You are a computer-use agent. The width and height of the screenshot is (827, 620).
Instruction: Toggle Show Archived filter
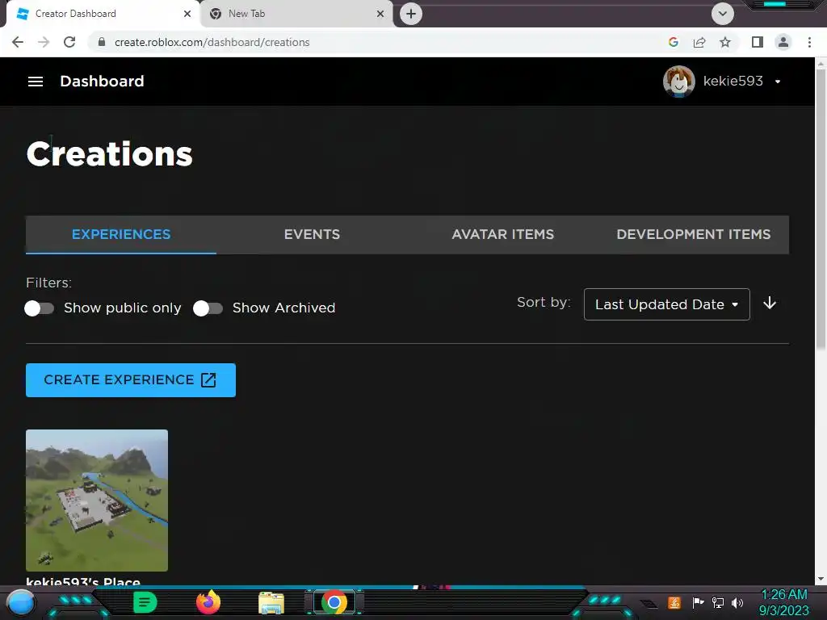(x=208, y=308)
